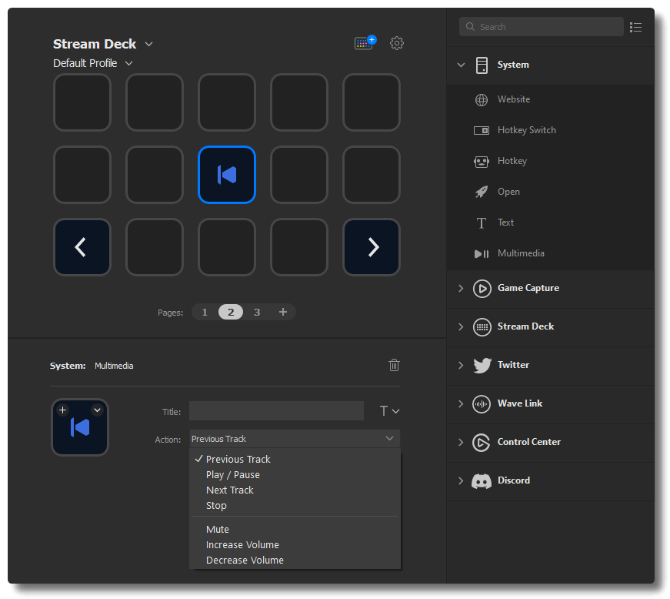Expand the Stream Deck category chevron
Viewport: 670px width, 599px height.
pyautogui.click(x=461, y=326)
